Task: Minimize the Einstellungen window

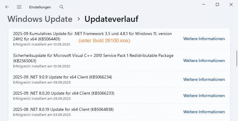Action: pos(204,4)
